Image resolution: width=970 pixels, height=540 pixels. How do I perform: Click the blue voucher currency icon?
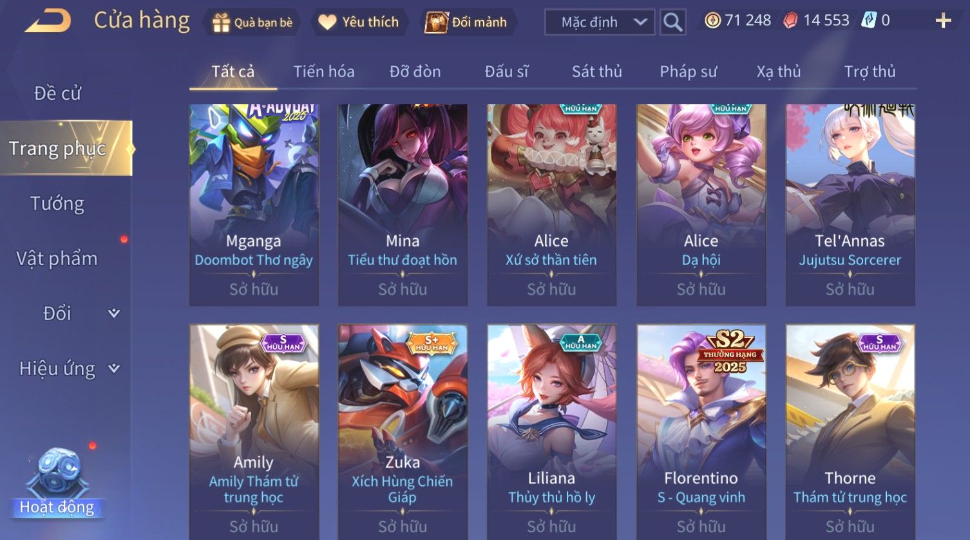(x=869, y=21)
